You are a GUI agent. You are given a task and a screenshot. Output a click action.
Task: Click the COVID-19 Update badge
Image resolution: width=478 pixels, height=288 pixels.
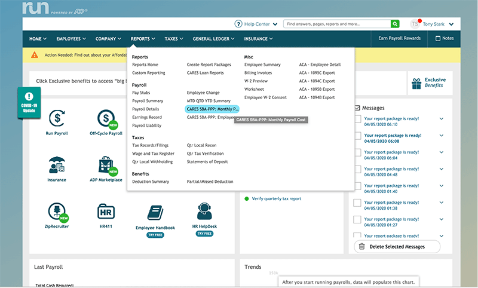tap(29, 103)
